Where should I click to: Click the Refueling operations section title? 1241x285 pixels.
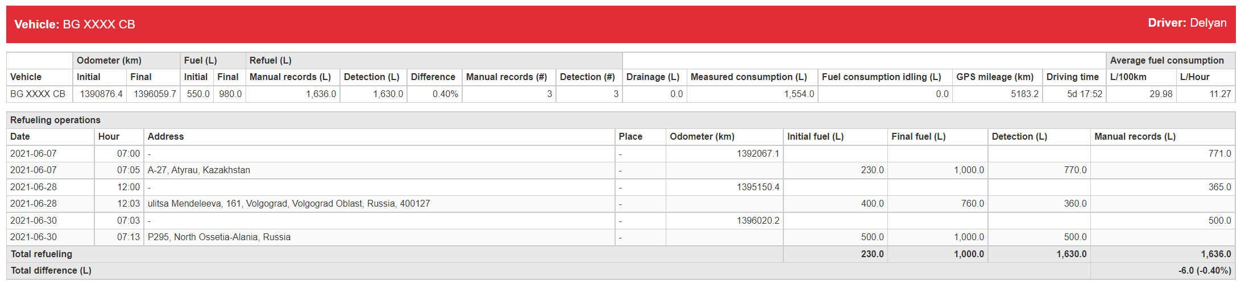tap(55, 120)
